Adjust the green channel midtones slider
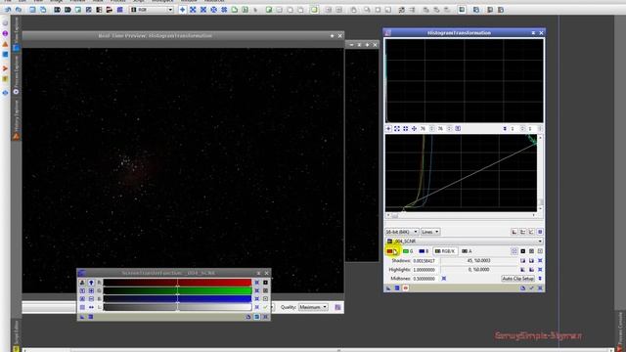The width and height of the screenshot is (626, 352). (x=177, y=291)
